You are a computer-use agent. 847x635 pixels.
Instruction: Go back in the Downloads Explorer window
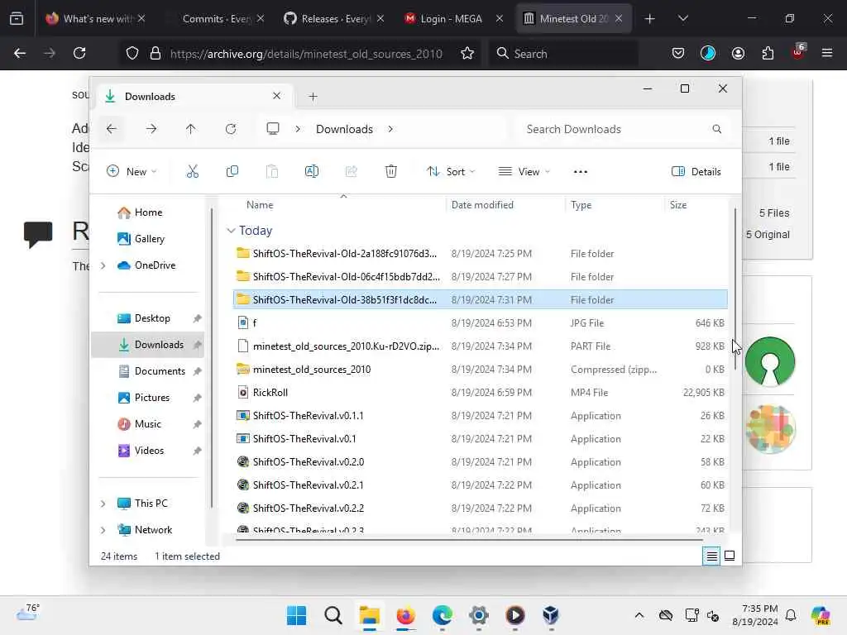coord(112,129)
